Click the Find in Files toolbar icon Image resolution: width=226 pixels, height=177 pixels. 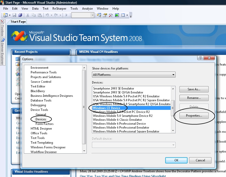pos(99,15)
